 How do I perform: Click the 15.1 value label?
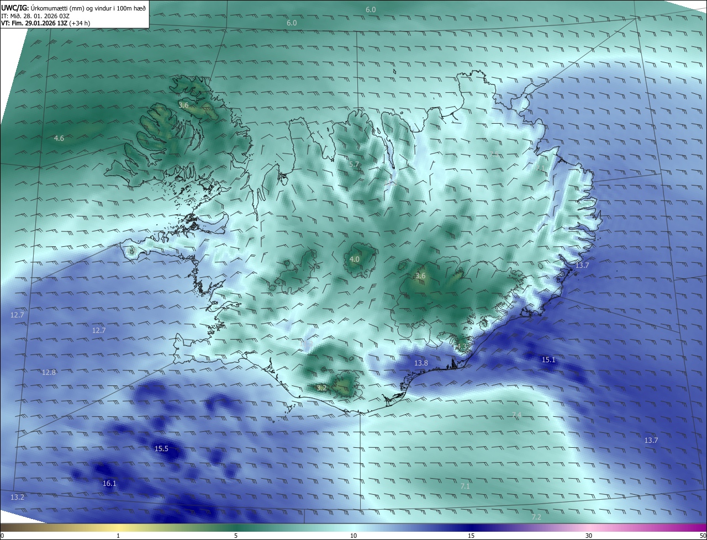click(x=548, y=359)
